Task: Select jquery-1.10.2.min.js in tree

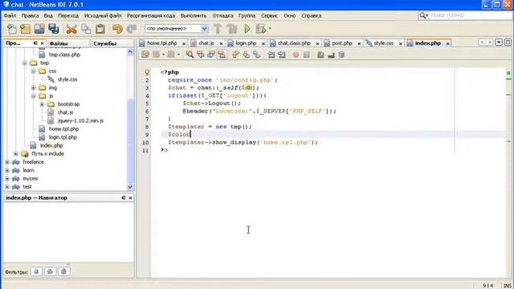Action: click(x=80, y=120)
